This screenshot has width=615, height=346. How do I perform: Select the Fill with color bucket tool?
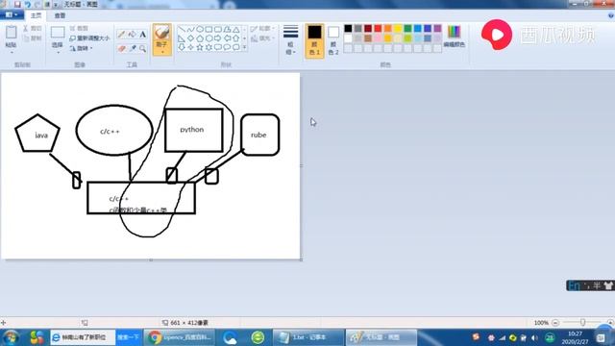point(133,35)
